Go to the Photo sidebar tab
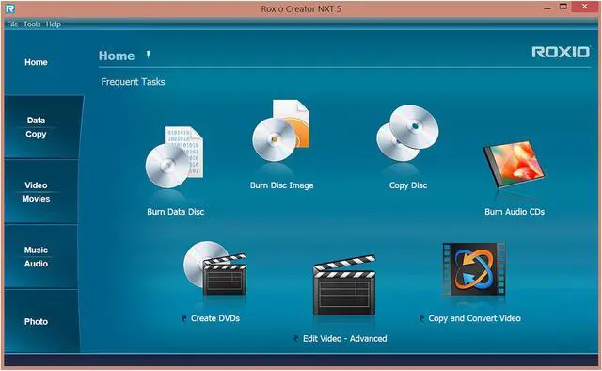 (x=40, y=321)
